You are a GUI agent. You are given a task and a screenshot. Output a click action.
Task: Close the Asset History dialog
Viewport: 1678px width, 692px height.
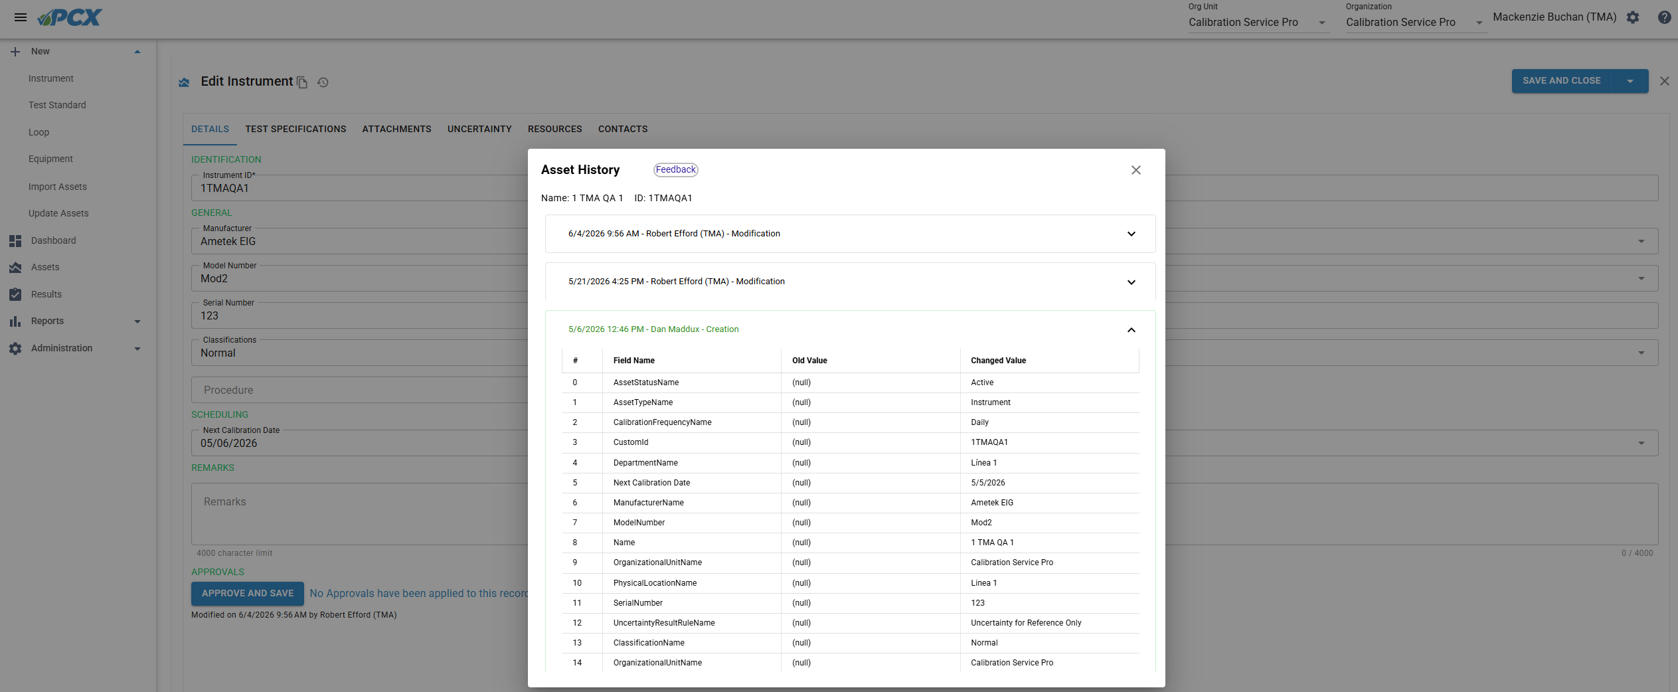point(1136,170)
